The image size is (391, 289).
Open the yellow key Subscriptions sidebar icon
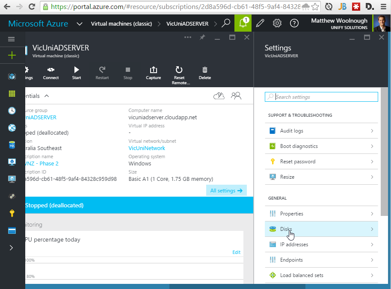tap(12, 213)
